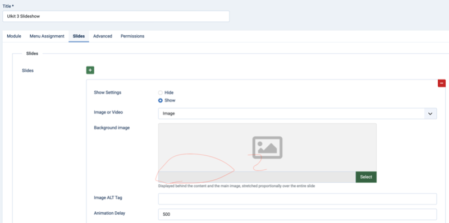Screen dimensions: 449x223
Task: Click the 'Displayed behind the content' help text
Action: (x=236, y=186)
